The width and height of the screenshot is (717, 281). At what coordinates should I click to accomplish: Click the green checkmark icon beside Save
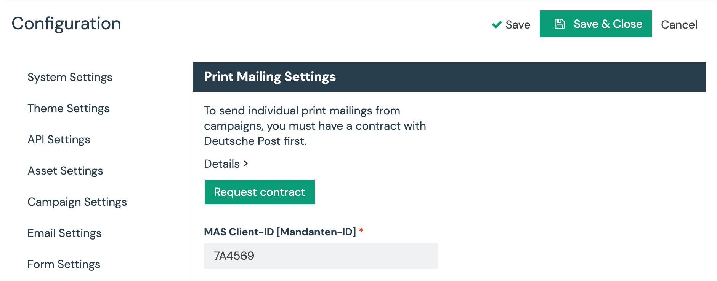pyautogui.click(x=497, y=25)
